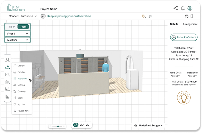Image resolution: width=202 pixels, height=133 pixels.
Task: Select the materials tool in sidebar
Action: [x=7, y=74]
